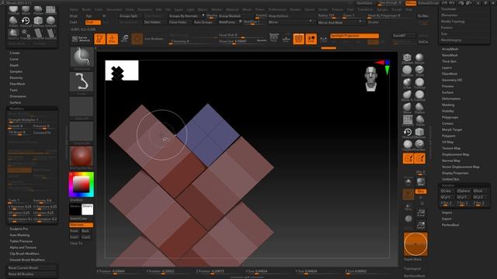The width and height of the screenshot is (497, 279).
Task: Open the Preferences menu
Action: point(276,9)
